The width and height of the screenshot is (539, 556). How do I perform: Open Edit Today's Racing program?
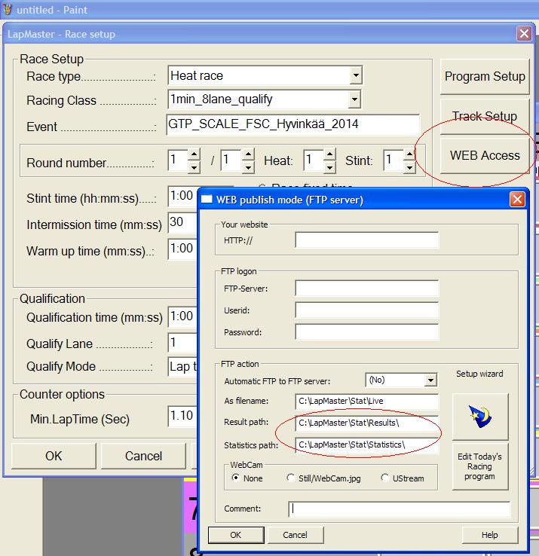(480, 466)
